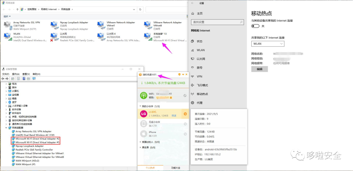
Task: Select the Array Networks SSL VPN connection icon
Action: (8, 26)
